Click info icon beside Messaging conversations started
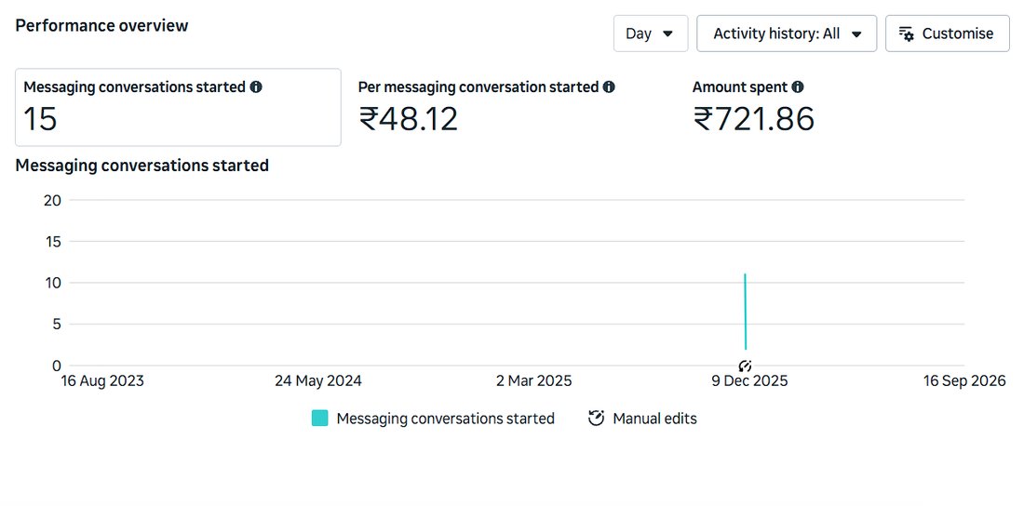1024x506 pixels. (x=256, y=87)
